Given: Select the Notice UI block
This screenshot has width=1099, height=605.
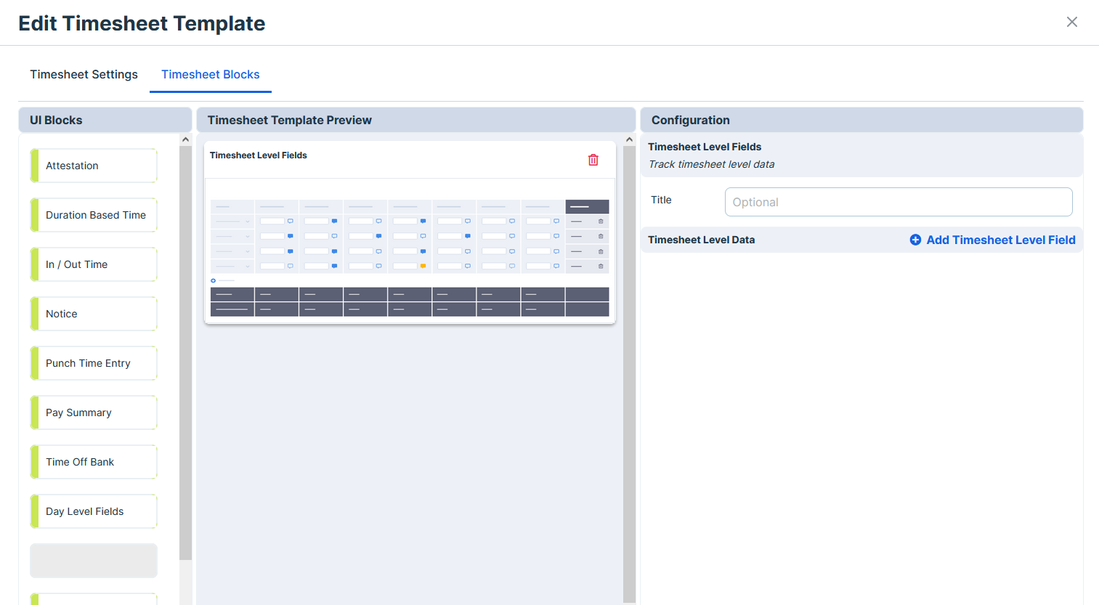Looking at the screenshot, I should coord(94,314).
